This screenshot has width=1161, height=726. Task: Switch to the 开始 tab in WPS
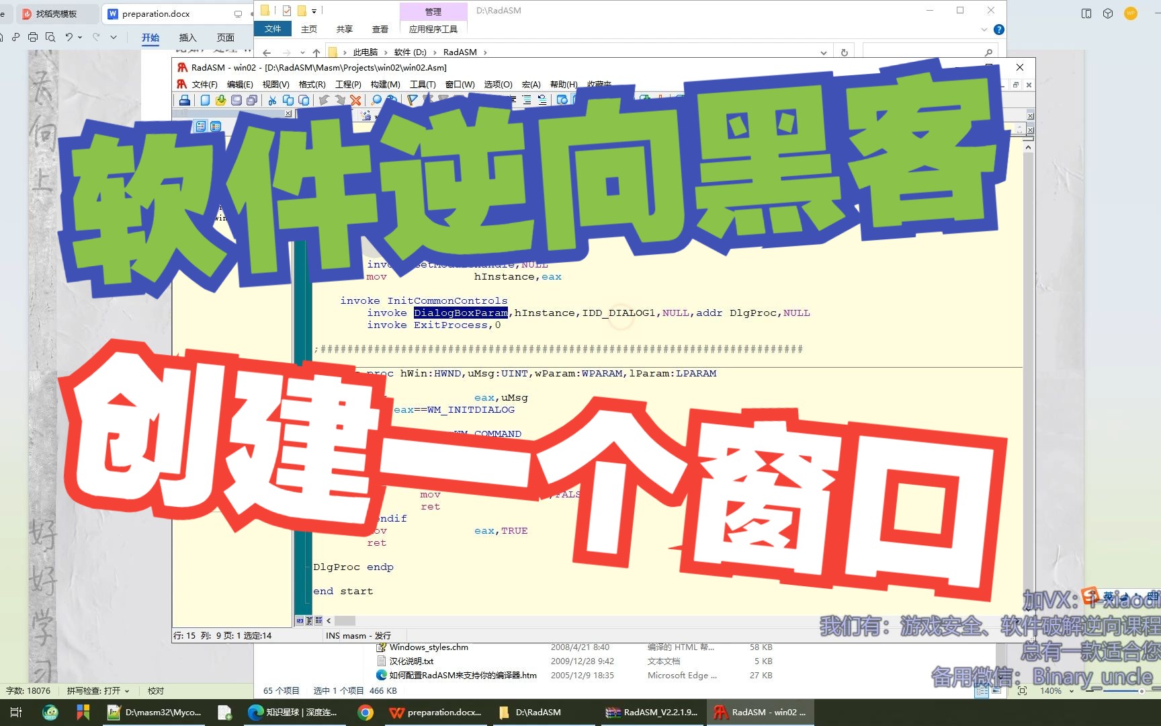[150, 38]
